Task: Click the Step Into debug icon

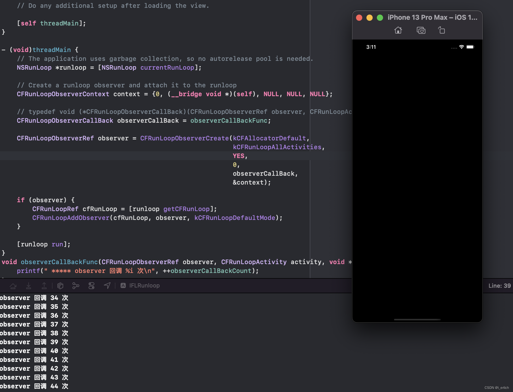Action: pos(29,286)
